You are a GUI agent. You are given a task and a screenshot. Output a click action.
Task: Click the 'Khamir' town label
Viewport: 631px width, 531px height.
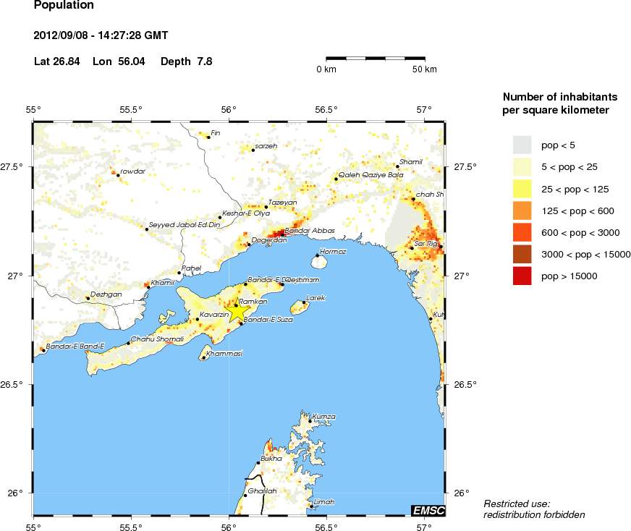pos(163,282)
